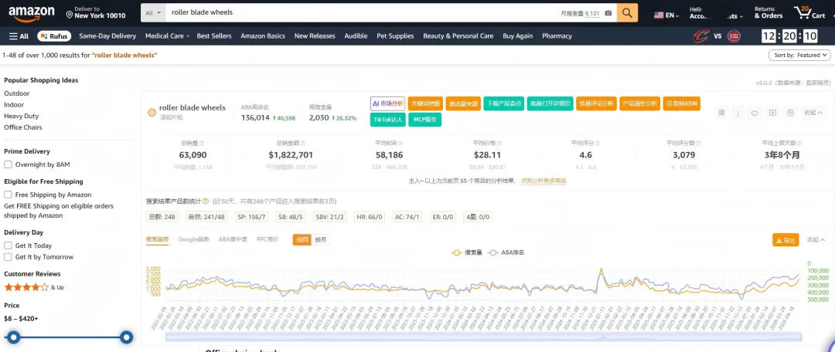835x352 pixels.
Task: Open the EN language dropdown
Action: pos(666,15)
